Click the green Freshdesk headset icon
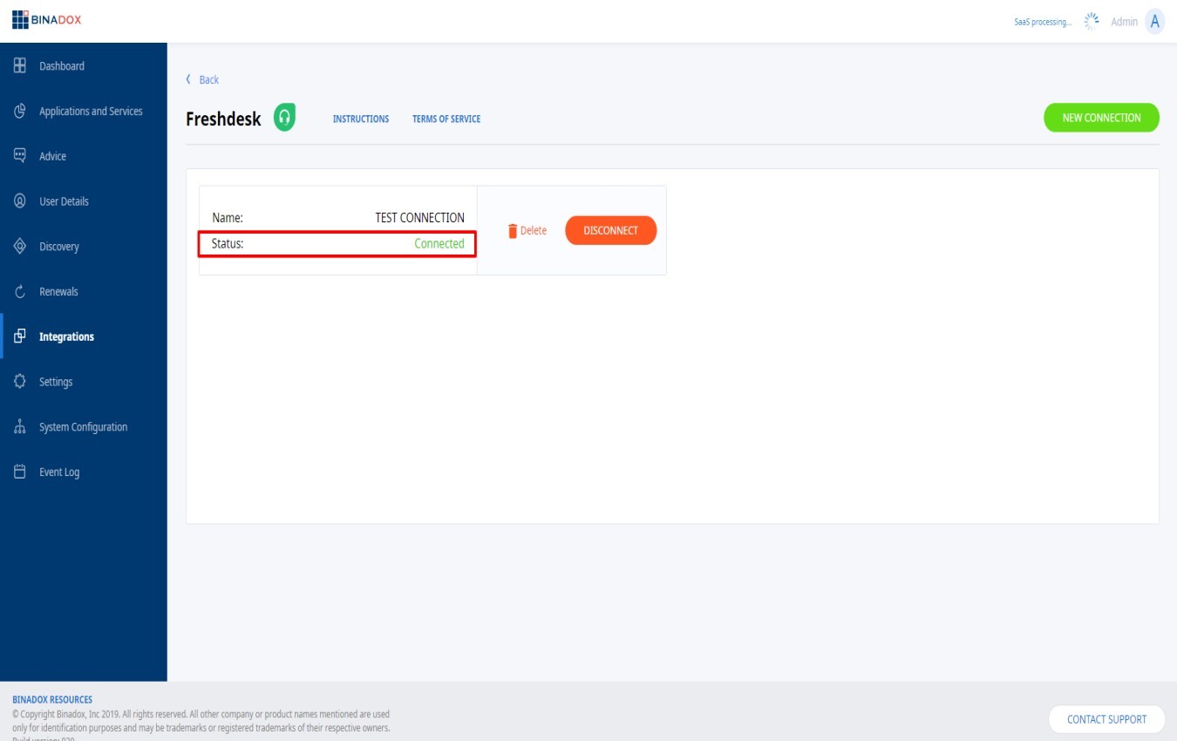The width and height of the screenshot is (1177, 741). 284,117
